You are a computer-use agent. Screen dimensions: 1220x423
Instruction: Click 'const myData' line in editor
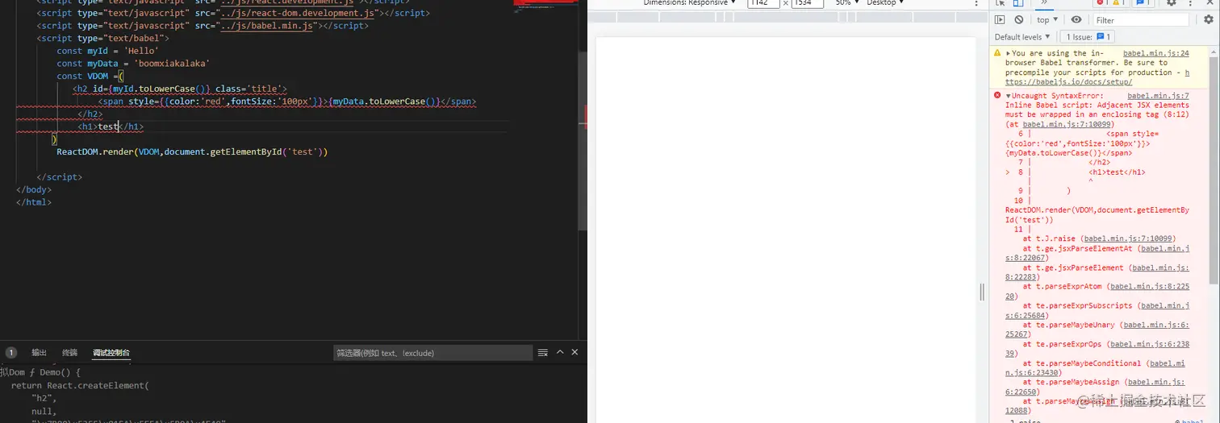coord(133,64)
